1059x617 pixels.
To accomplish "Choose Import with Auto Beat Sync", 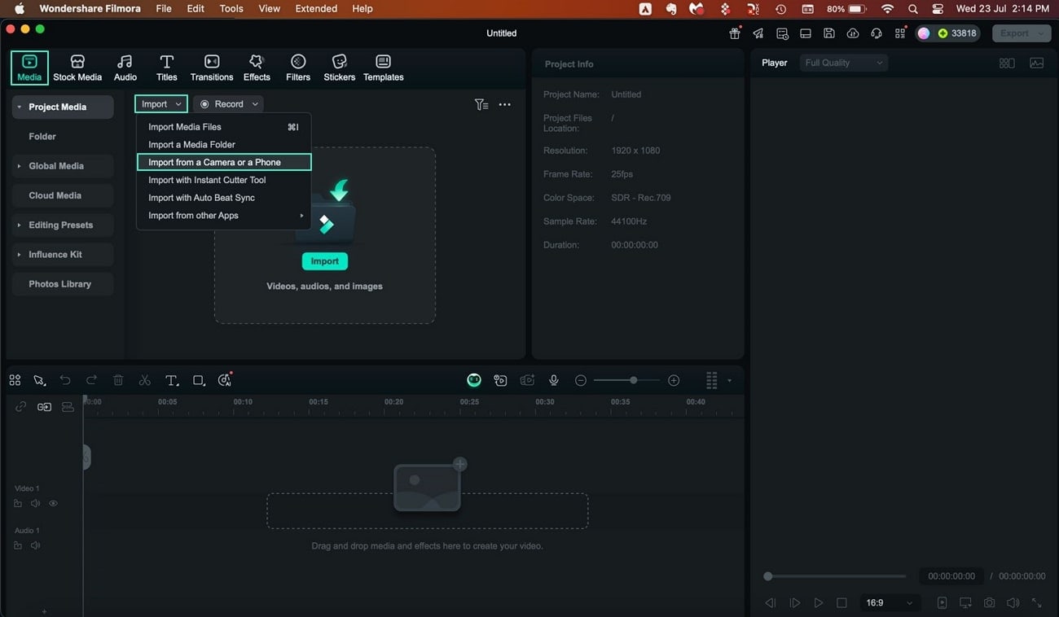I will click(x=224, y=198).
